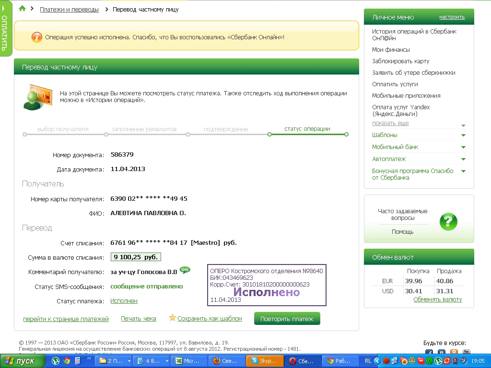Click the solid red circle tray icon
This screenshot has width=491, height=368.
point(386,361)
